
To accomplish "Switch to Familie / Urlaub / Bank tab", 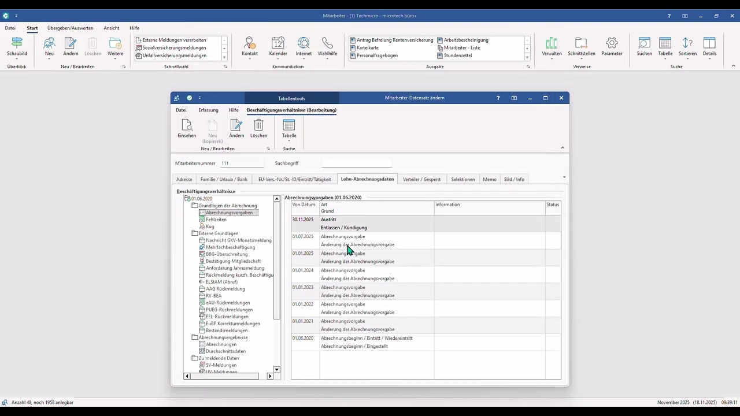I will [224, 179].
